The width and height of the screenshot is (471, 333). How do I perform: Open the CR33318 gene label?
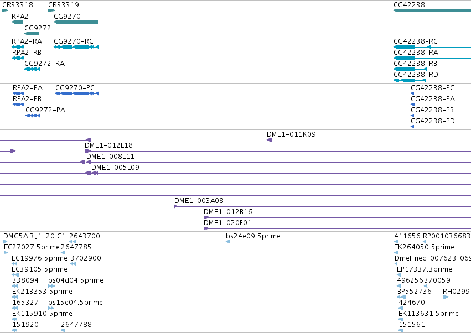18,5
